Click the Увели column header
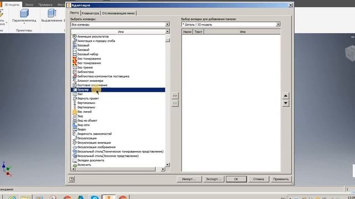The height and width of the screenshot is (199, 355). (187, 32)
